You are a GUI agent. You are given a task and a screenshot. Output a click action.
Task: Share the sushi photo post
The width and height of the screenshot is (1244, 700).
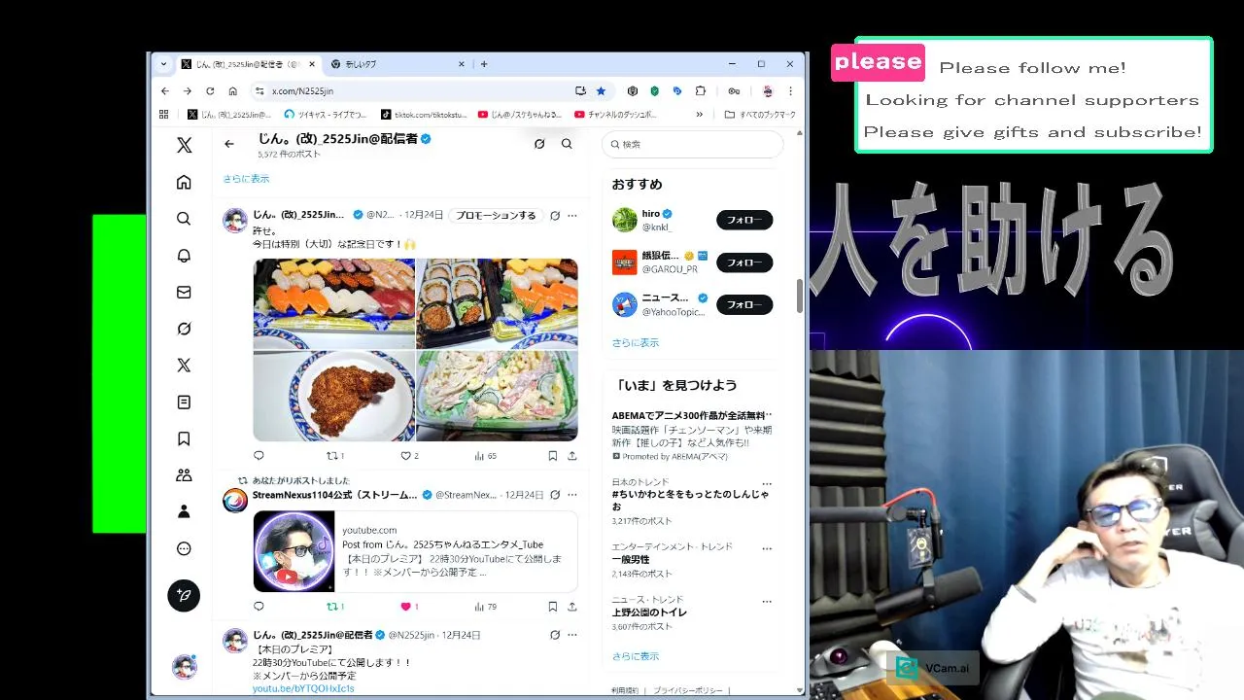tap(571, 455)
